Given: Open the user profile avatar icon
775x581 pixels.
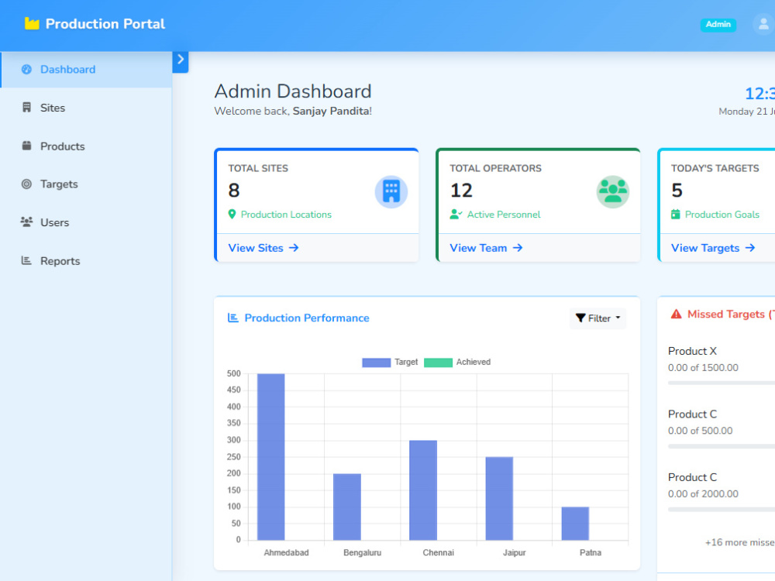Looking at the screenshot, I should point(763,24).
